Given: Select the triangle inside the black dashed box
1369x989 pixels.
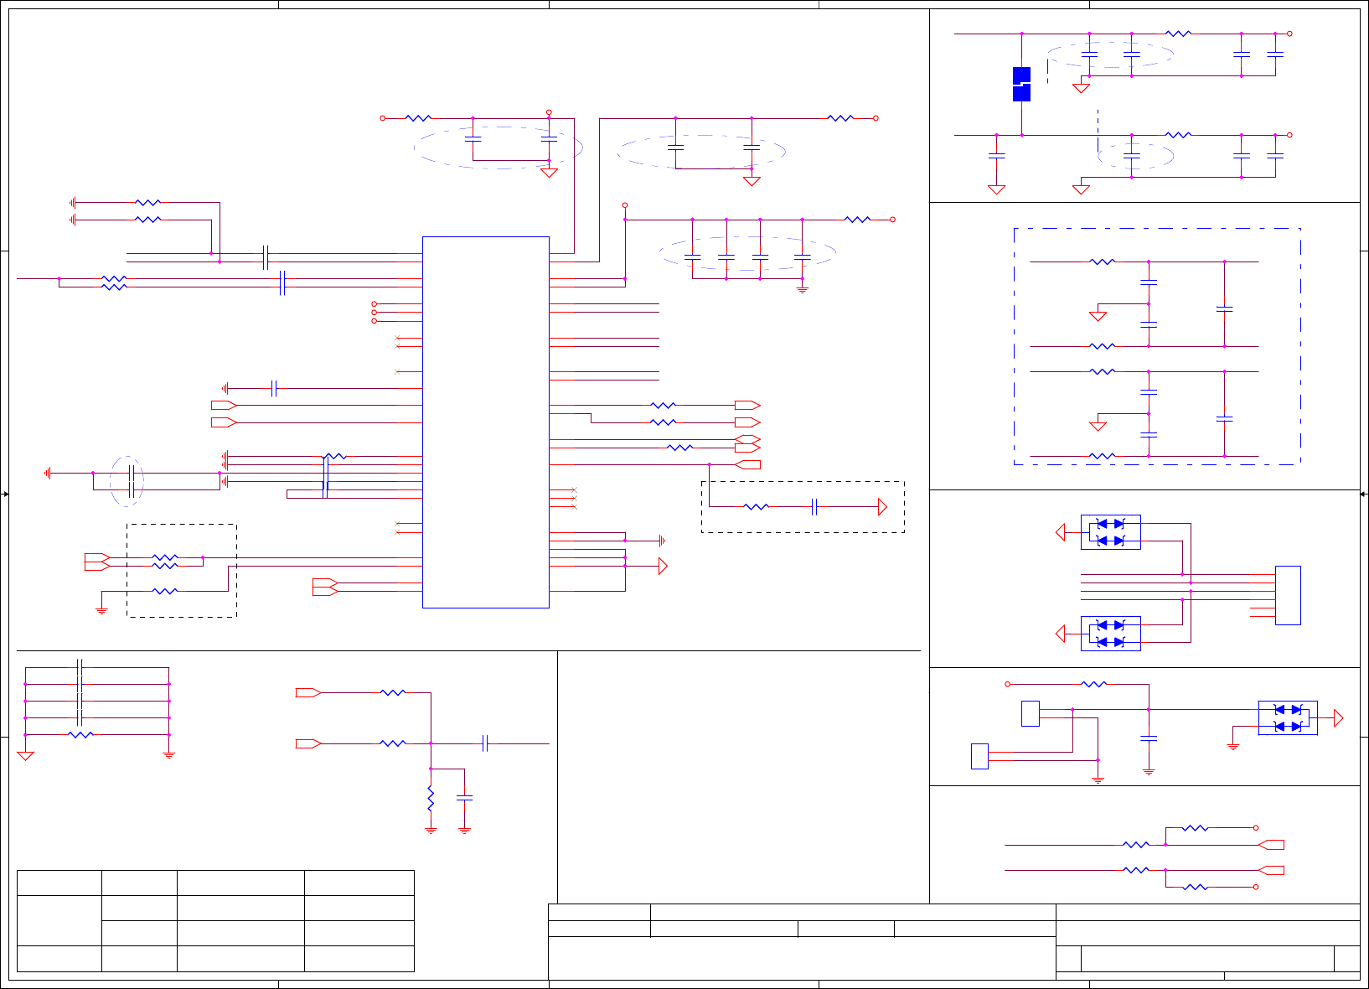Looking at the screenshot, I should [x=882, y=507].
